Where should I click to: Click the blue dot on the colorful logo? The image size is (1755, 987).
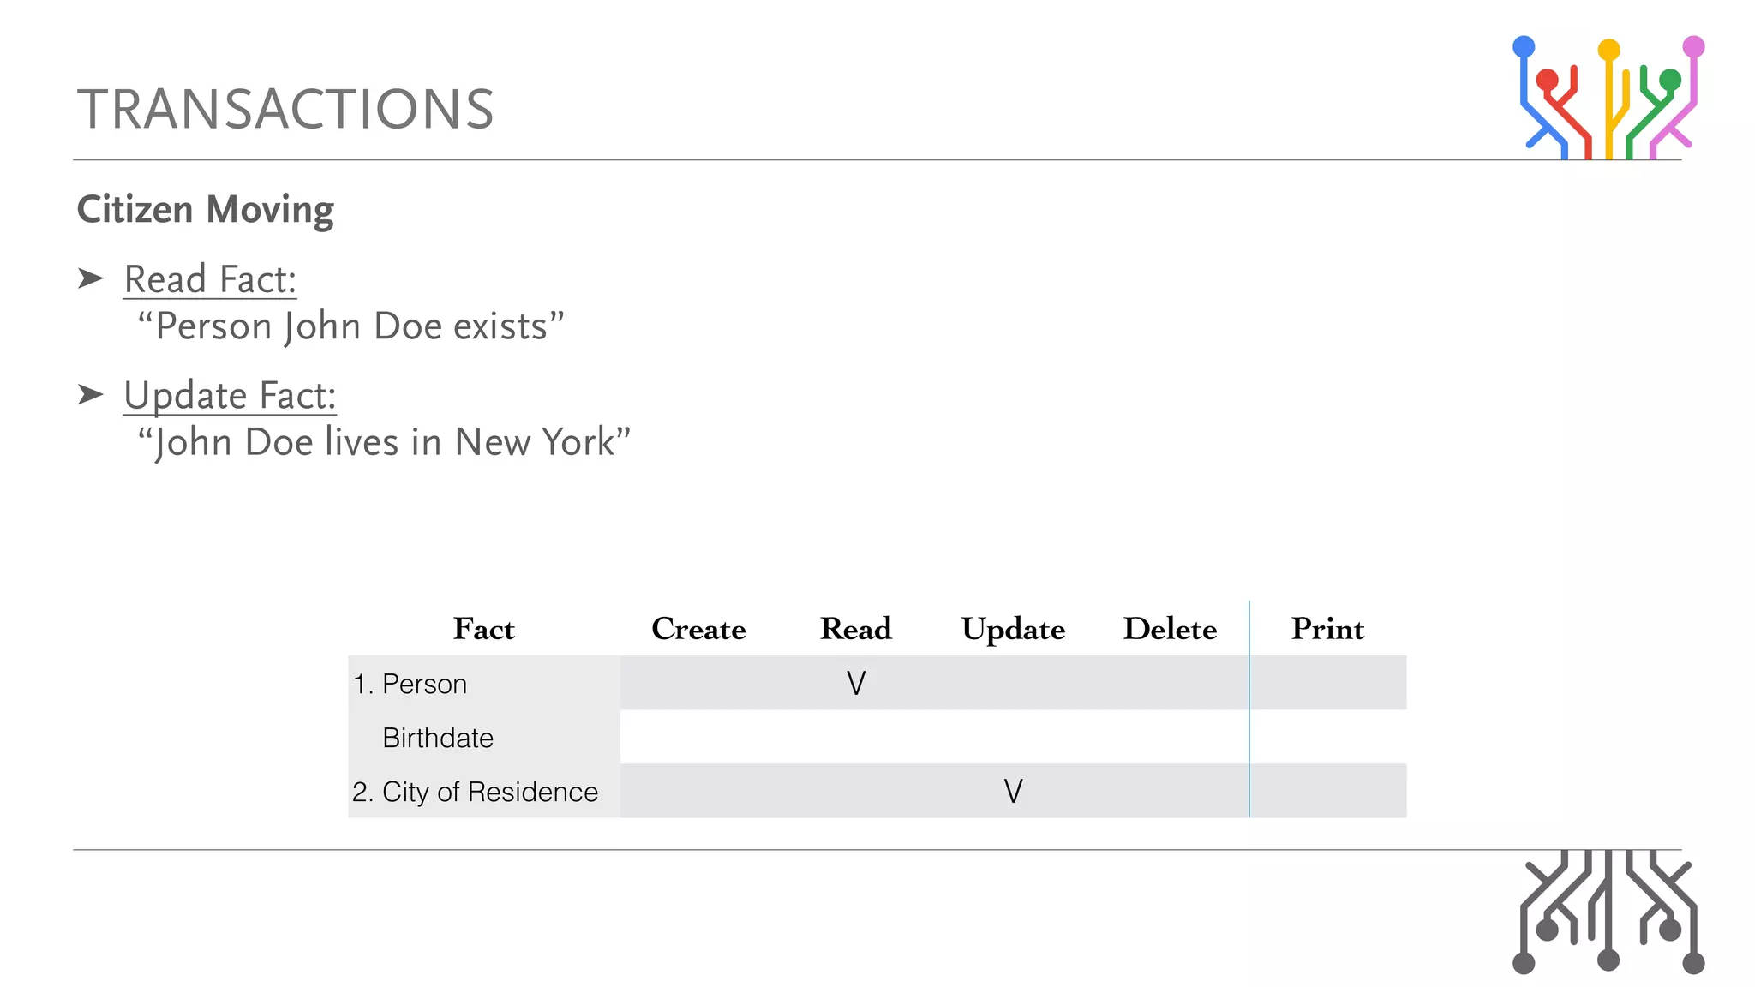1524,46
